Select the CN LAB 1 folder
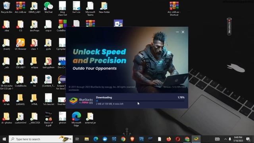Image resolution: width=254 pixels, height=143 pixels. (x=21, y=63)
